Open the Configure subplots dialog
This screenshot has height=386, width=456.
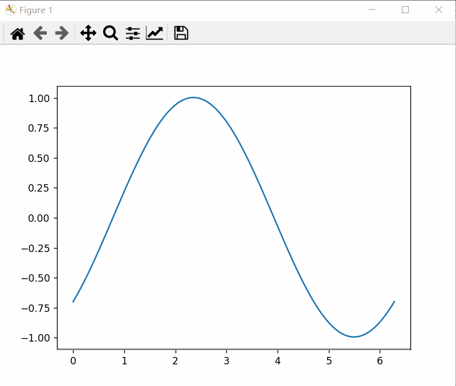coord(133,33)
